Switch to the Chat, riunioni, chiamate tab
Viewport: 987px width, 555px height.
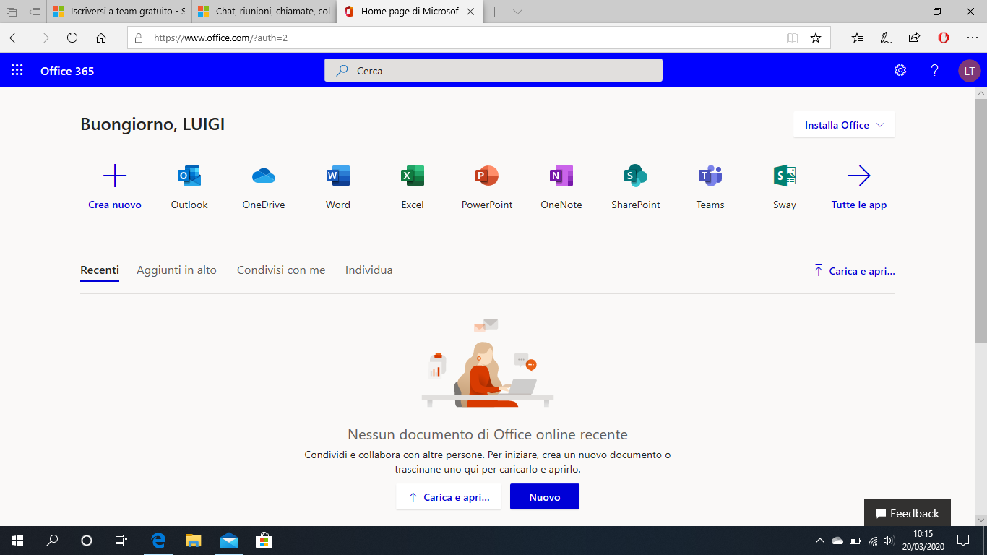pyautogui.click(x=264, y=12)
